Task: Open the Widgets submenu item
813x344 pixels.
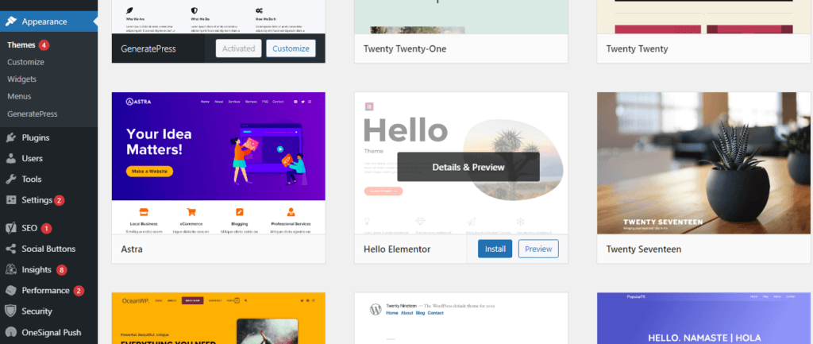Action: 21,79
